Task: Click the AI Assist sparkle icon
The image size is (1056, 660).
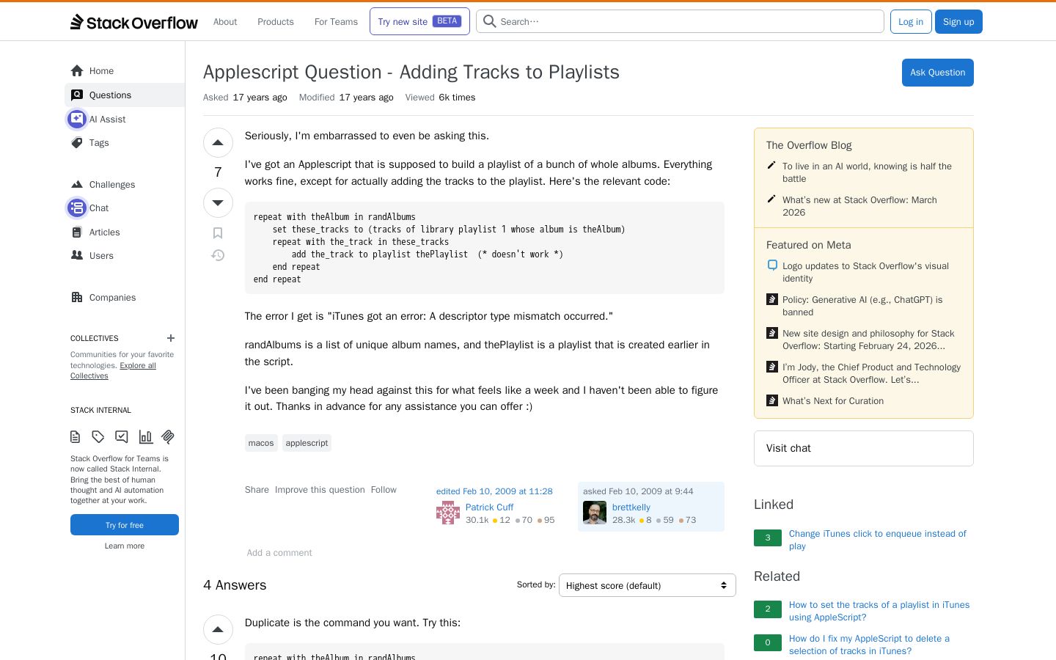Action: coord(77,119)
